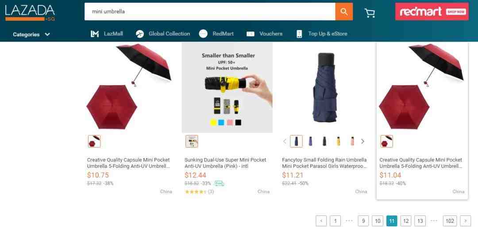The height and width of the screenshot is (233, 478).
Task: Open the shopping cart icon
Action: pyautogui.click(x=370, y=12)
